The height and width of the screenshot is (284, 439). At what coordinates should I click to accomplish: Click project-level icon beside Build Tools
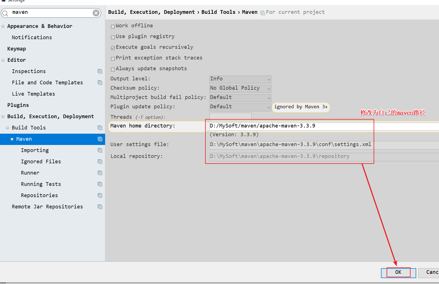pyautogui.click(x=100, y=128)
